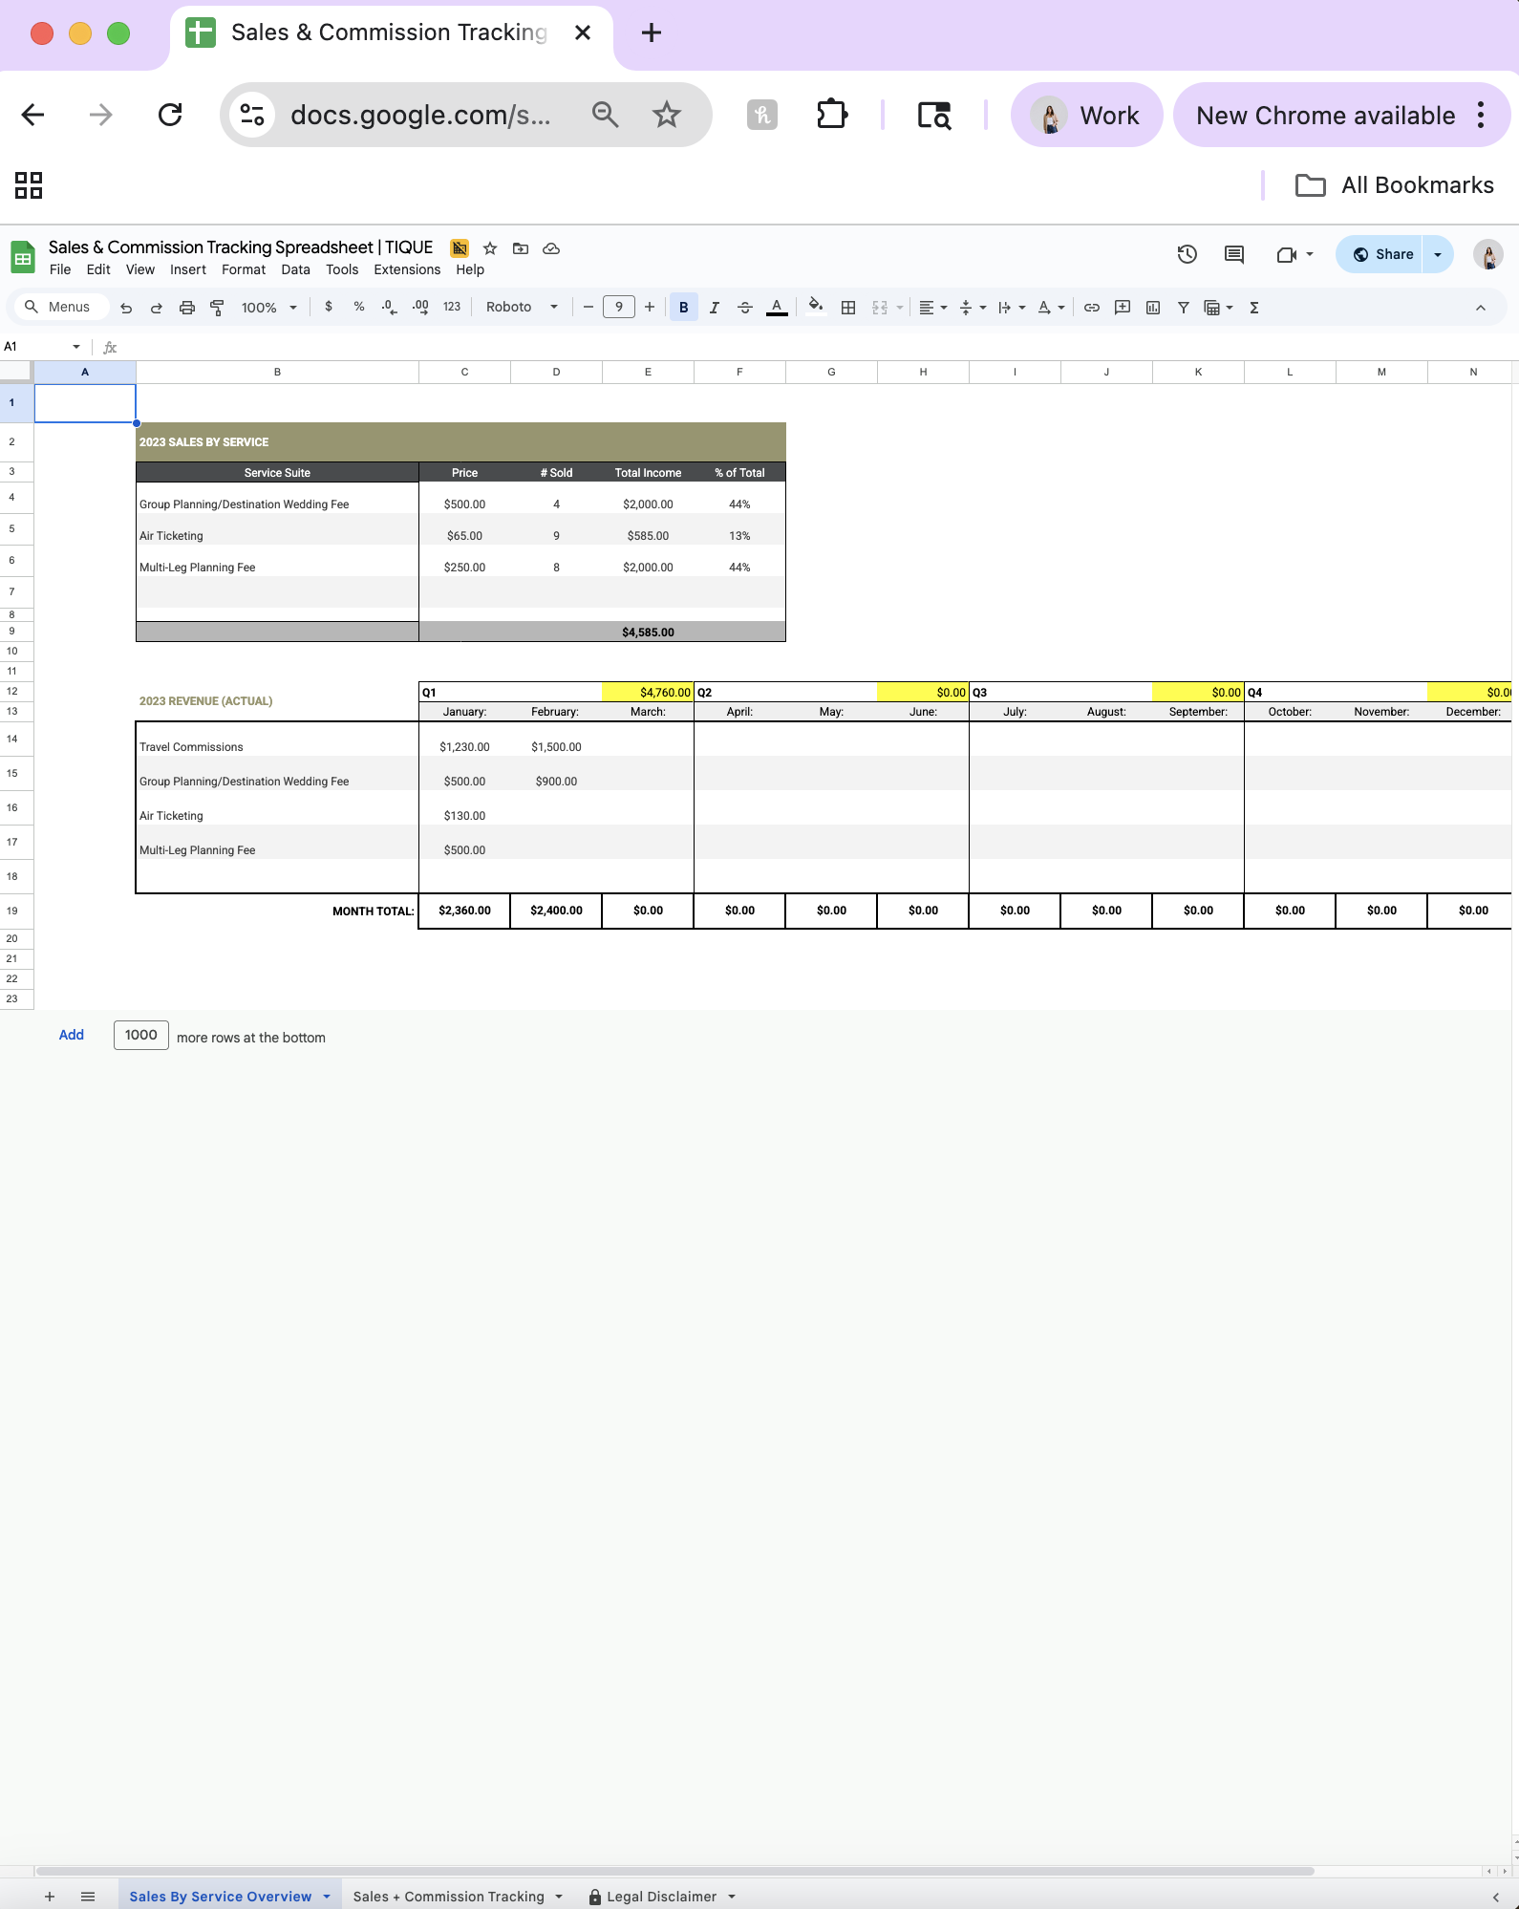Click the insert chart icon
Image resolution: width=1519 pixels, height=1909 pixels.
click(x=1153, y=308)
